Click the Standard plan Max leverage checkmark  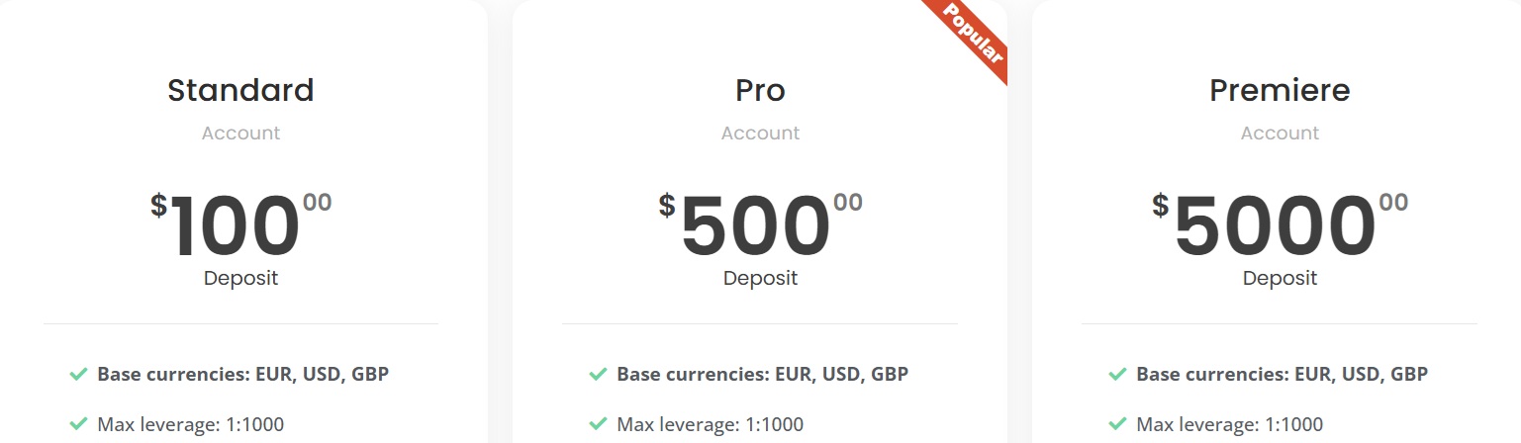tap(79, 424)
